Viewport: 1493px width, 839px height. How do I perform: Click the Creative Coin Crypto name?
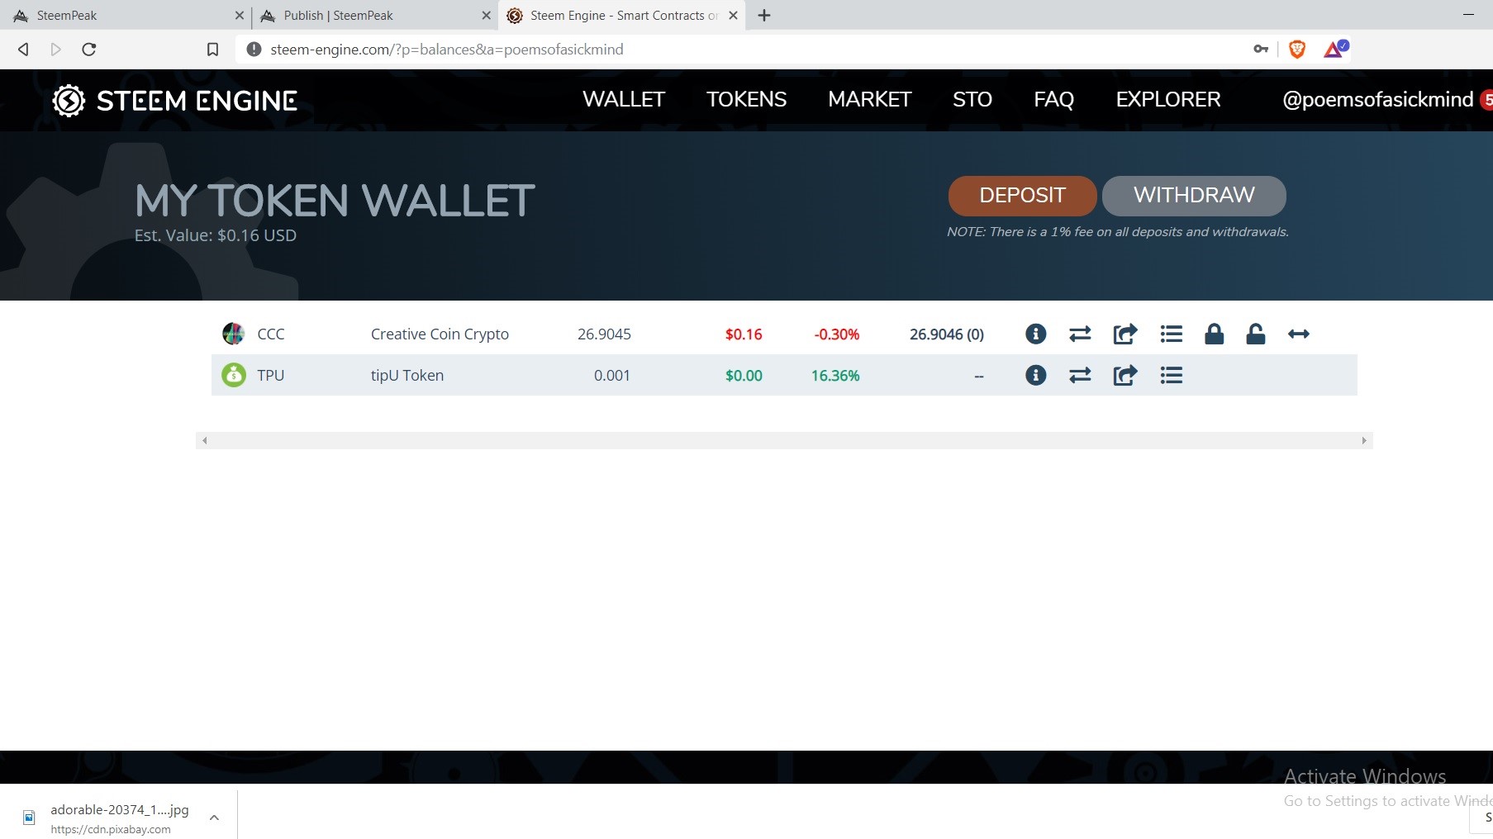click(x=440, y=334)
